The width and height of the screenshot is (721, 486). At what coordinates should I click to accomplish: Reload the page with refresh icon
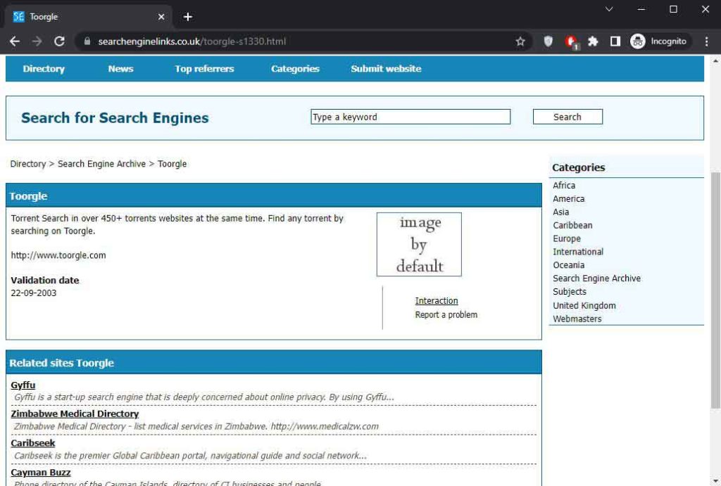point(59,41)
